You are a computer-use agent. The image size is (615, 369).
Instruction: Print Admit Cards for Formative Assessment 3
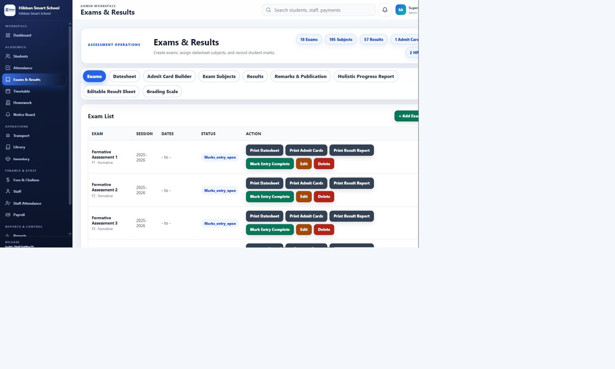click(306, 216)
